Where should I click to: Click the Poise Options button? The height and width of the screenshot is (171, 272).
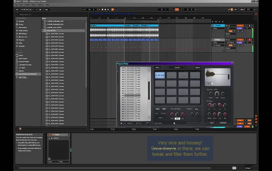click(197, 68)
